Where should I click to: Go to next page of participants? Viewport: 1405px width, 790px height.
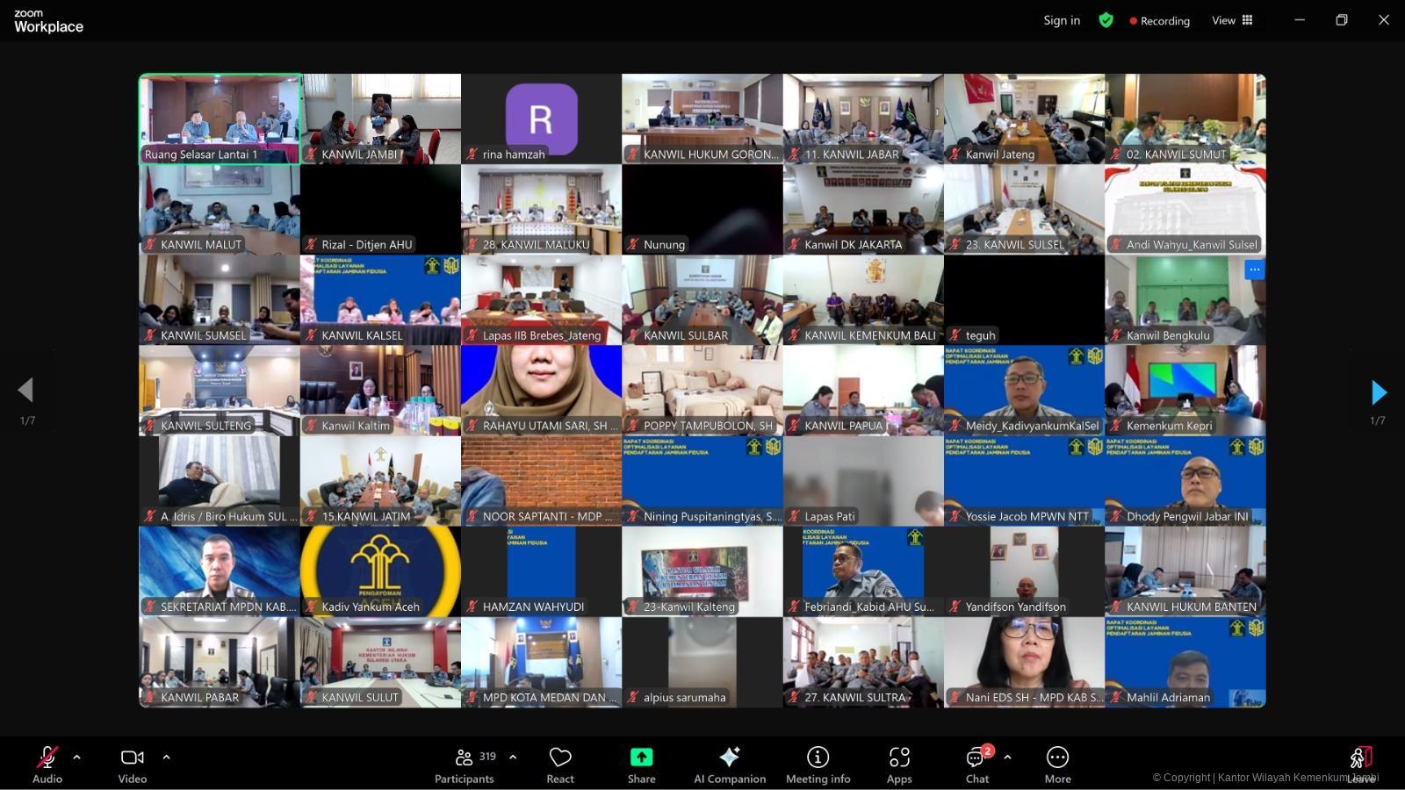click(x=1379, y=391)
